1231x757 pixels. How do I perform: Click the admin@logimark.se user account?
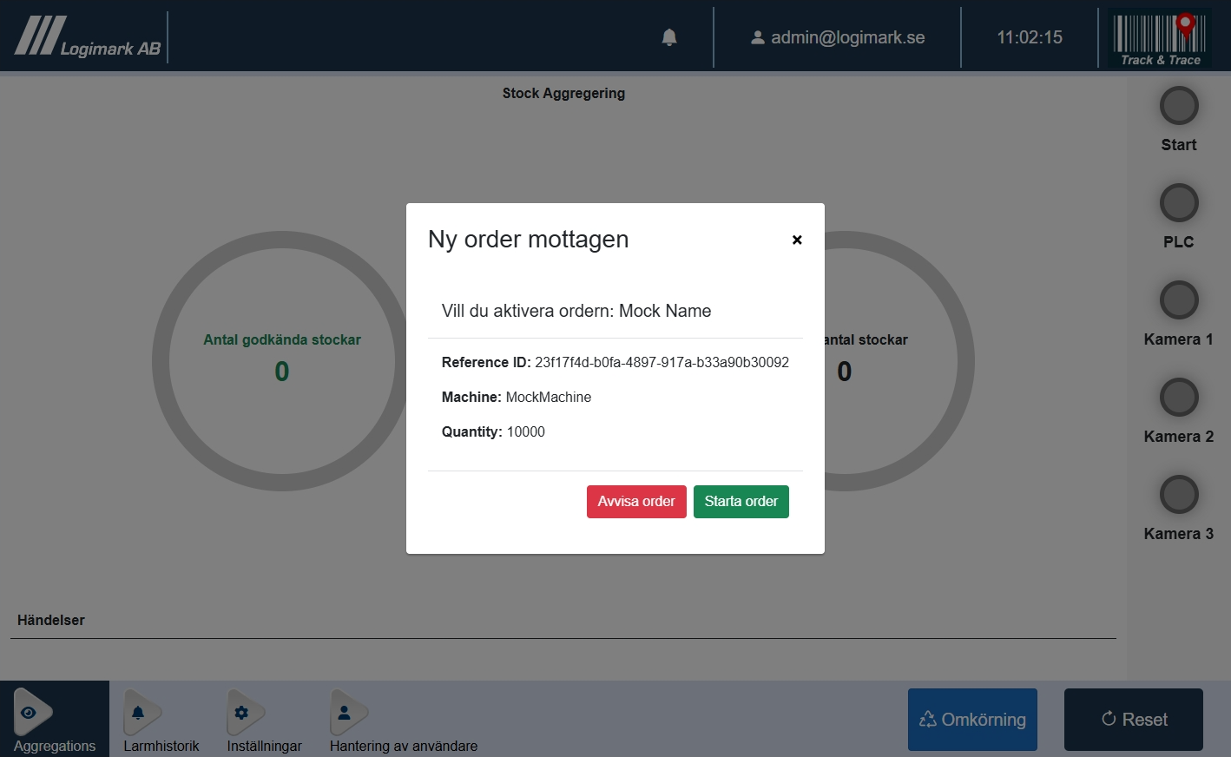[838, 37]
